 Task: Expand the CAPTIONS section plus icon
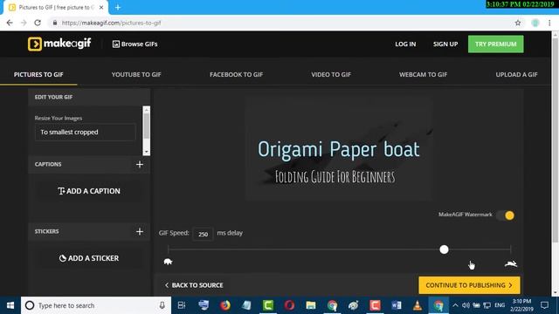[x=140, y=164]
